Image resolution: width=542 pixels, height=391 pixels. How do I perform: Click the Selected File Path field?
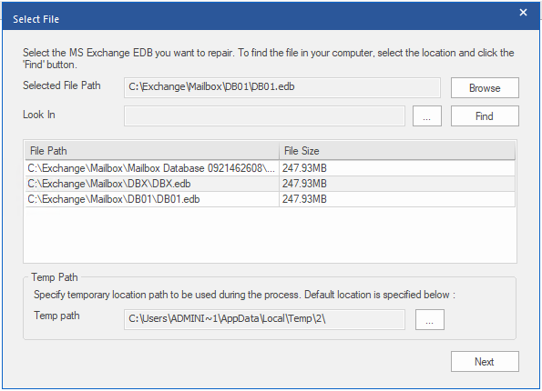tap(282, 87)
